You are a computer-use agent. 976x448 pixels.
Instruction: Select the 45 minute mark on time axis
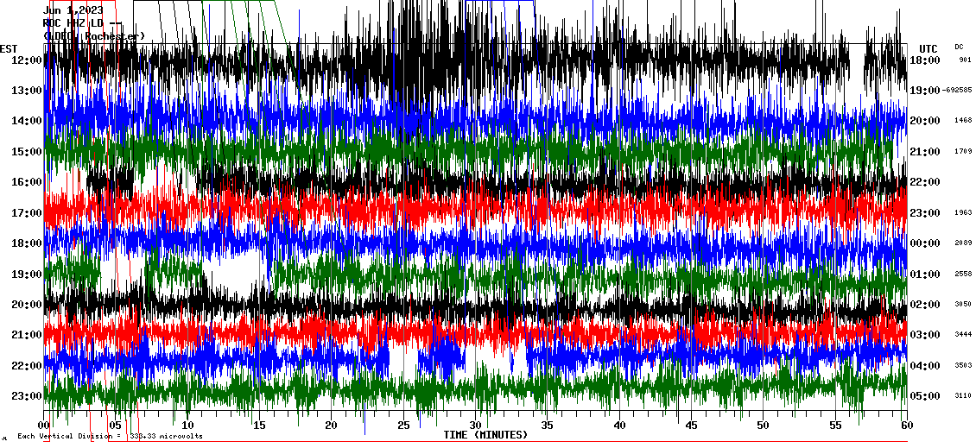691,426
